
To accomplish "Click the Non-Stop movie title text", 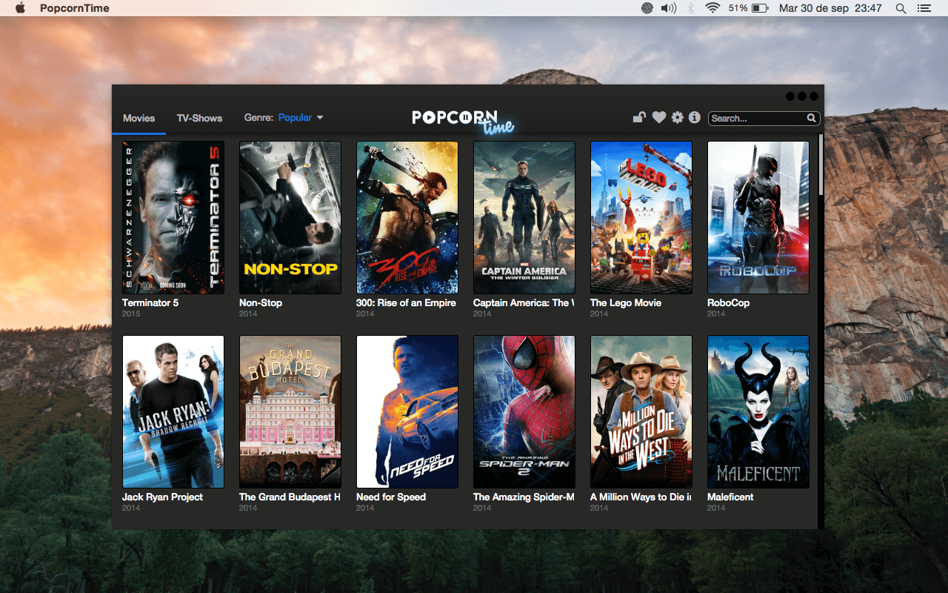I will 261,302.
